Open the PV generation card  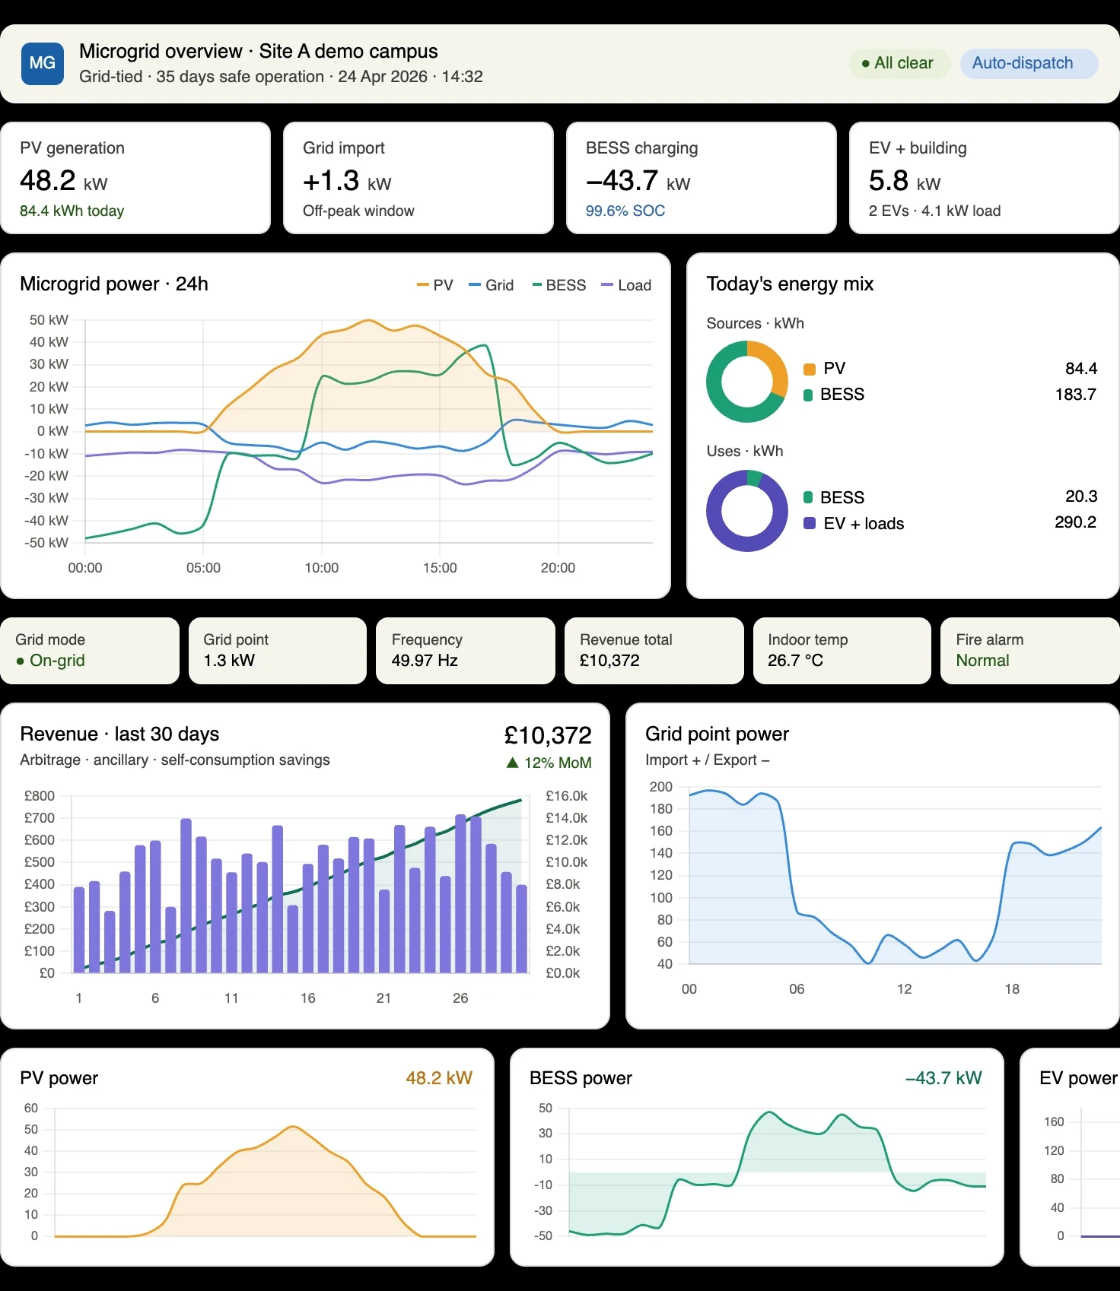click(136, 178)
